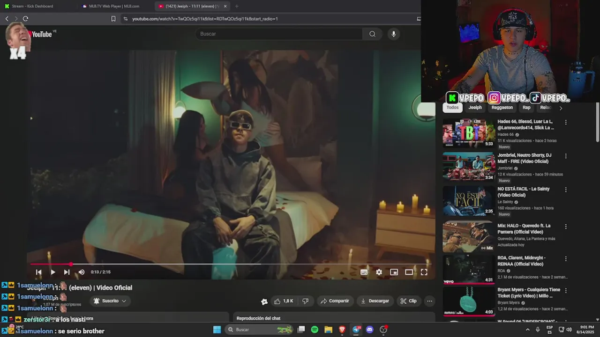The height and width of the screenshot is (337, 600).
Task: Create a Clip from the video
Action: point(408,301)
